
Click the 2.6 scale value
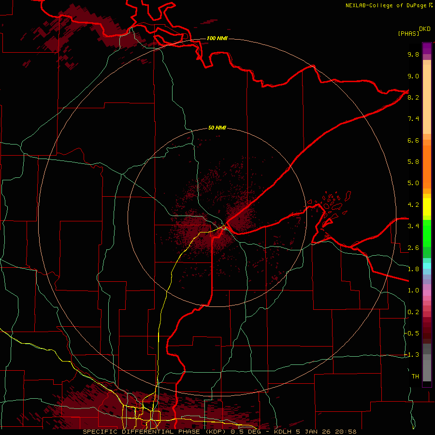click(x=413, y=248)
